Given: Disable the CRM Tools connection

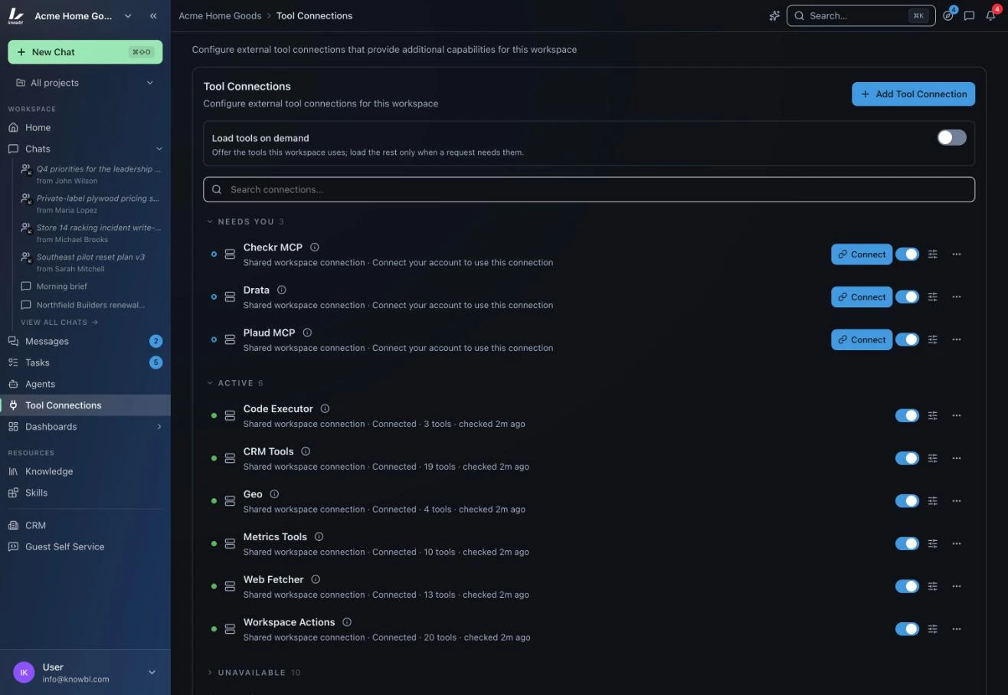Looking at the screenshot, I should [x=907, y=458].
